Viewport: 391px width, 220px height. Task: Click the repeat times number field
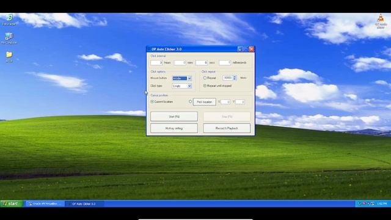227,78
